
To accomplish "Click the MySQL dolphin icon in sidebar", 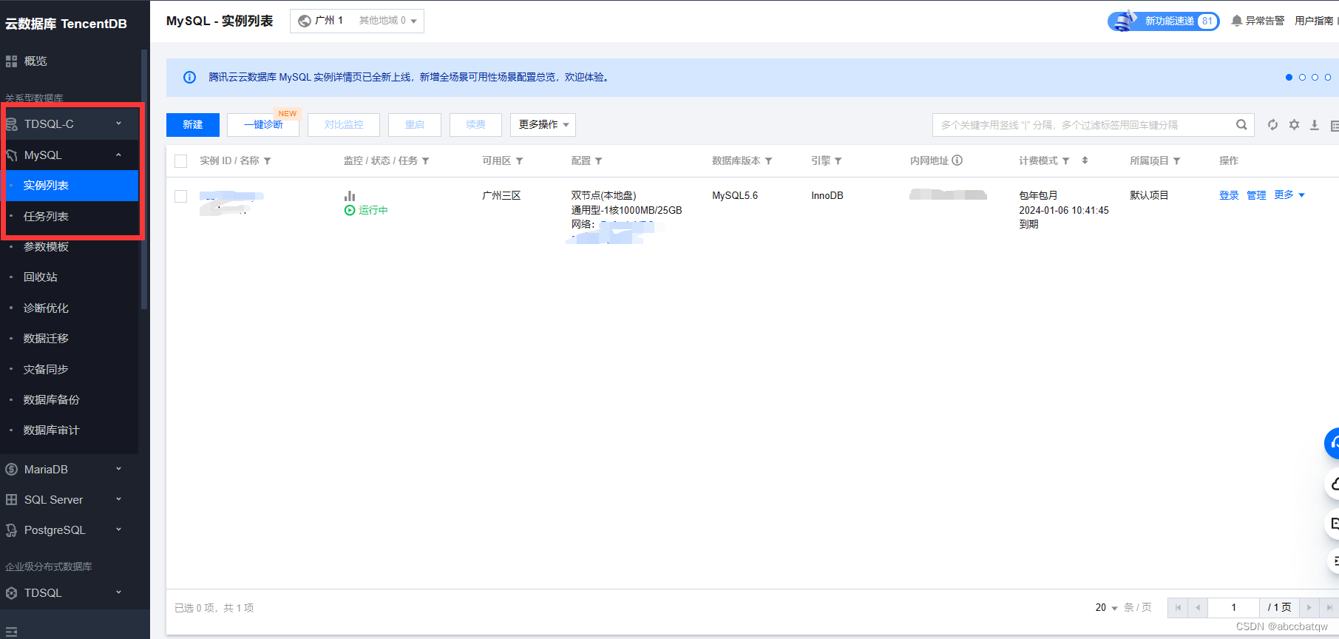I will coord(11,155).
